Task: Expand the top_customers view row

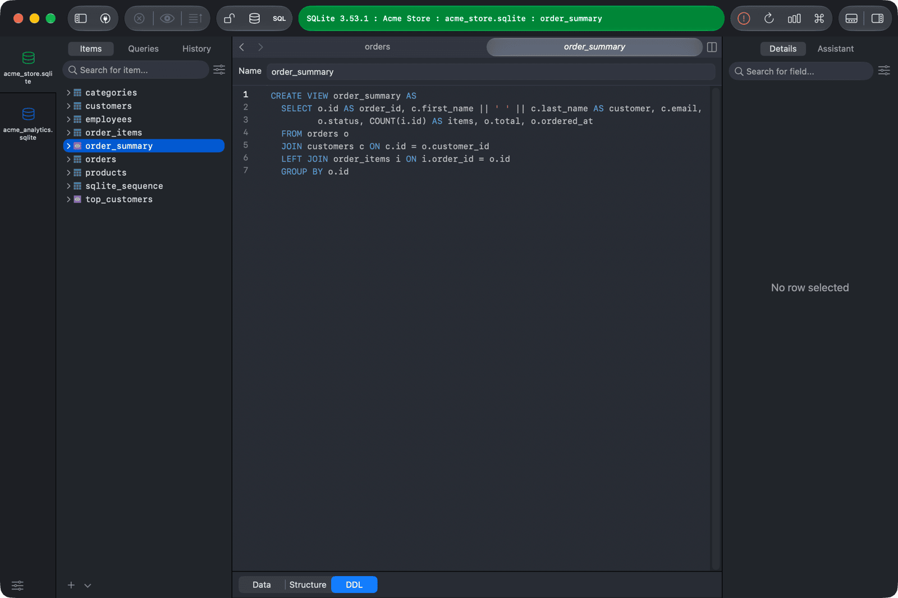Action: coord(68,199)
